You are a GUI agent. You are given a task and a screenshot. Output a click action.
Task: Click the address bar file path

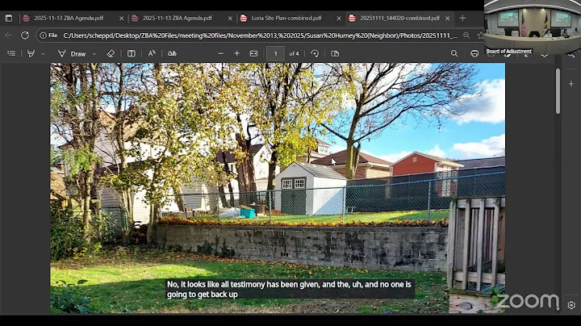[x=260, y=36]
